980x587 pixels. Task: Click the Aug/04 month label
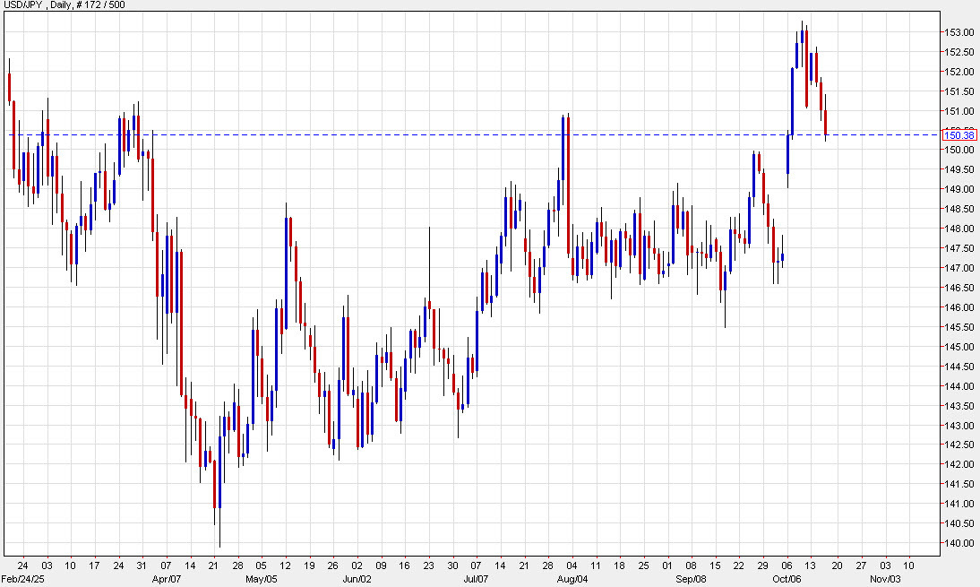(x=572, y=579)
